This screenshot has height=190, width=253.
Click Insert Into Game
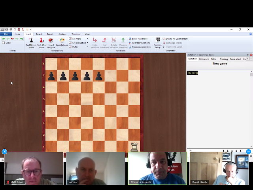coord(172,47)
